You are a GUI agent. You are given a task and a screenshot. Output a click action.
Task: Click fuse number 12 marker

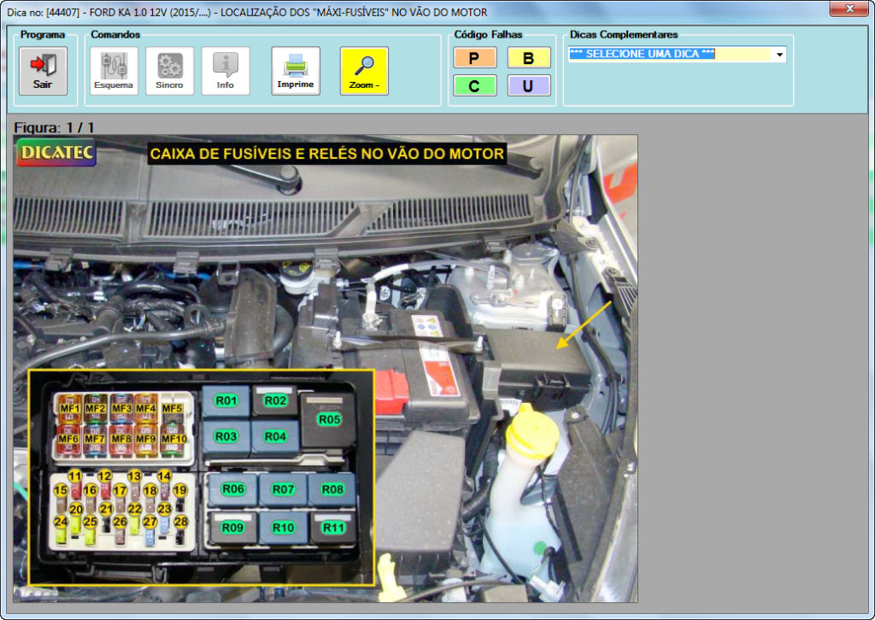[x=104, y=477]
